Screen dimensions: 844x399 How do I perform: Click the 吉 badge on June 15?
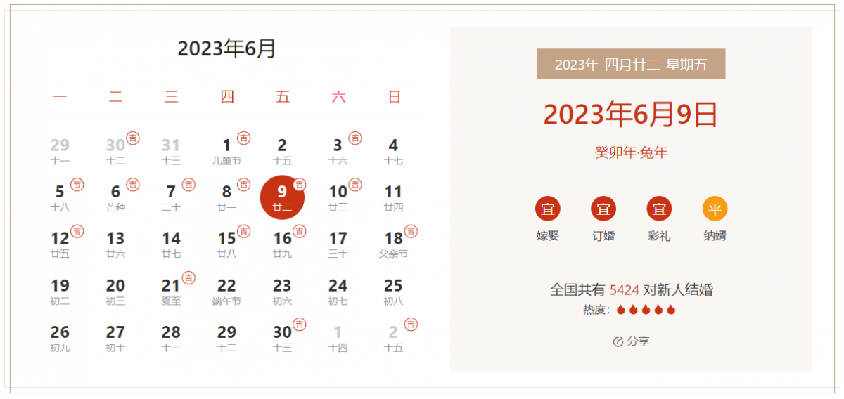tap(244, 231)
